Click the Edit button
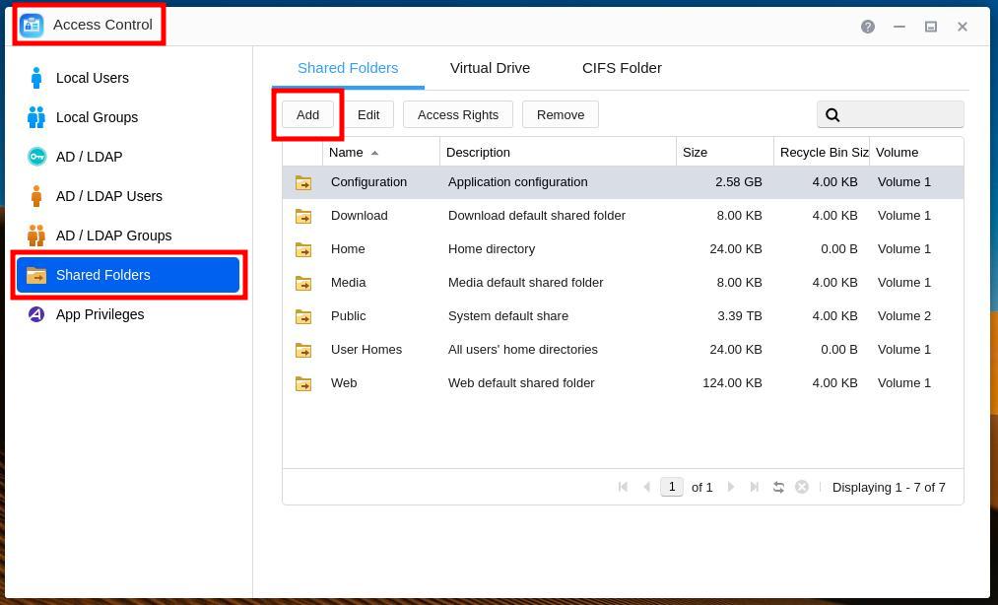This screenshot has height=605, width=998. click(x=368, y=114)
